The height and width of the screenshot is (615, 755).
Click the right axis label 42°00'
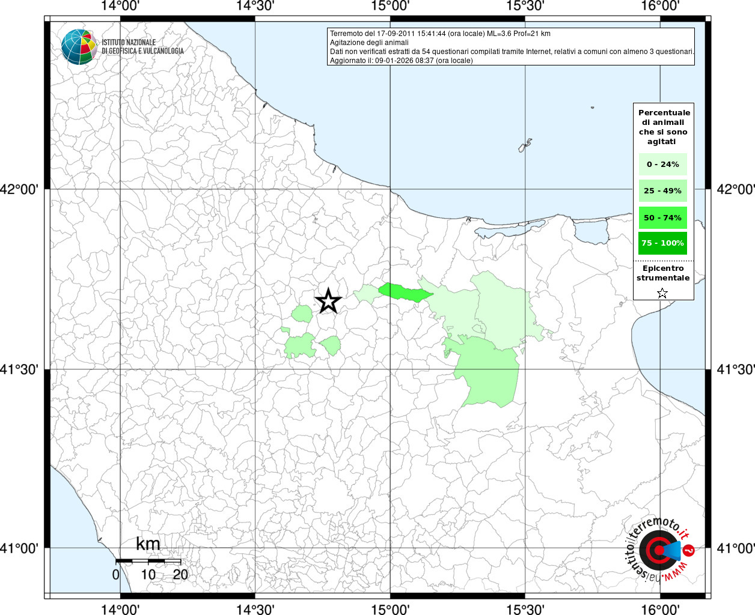point(736,189)
